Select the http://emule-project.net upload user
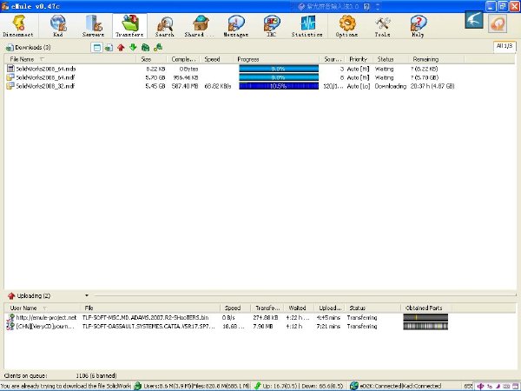The height and width of the screenshot is (391, 521). [46, 317]
